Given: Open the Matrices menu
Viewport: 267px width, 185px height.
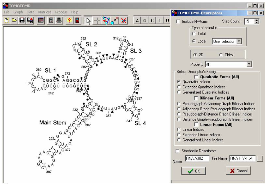Looking at the screenshot, I should [45, 12].
